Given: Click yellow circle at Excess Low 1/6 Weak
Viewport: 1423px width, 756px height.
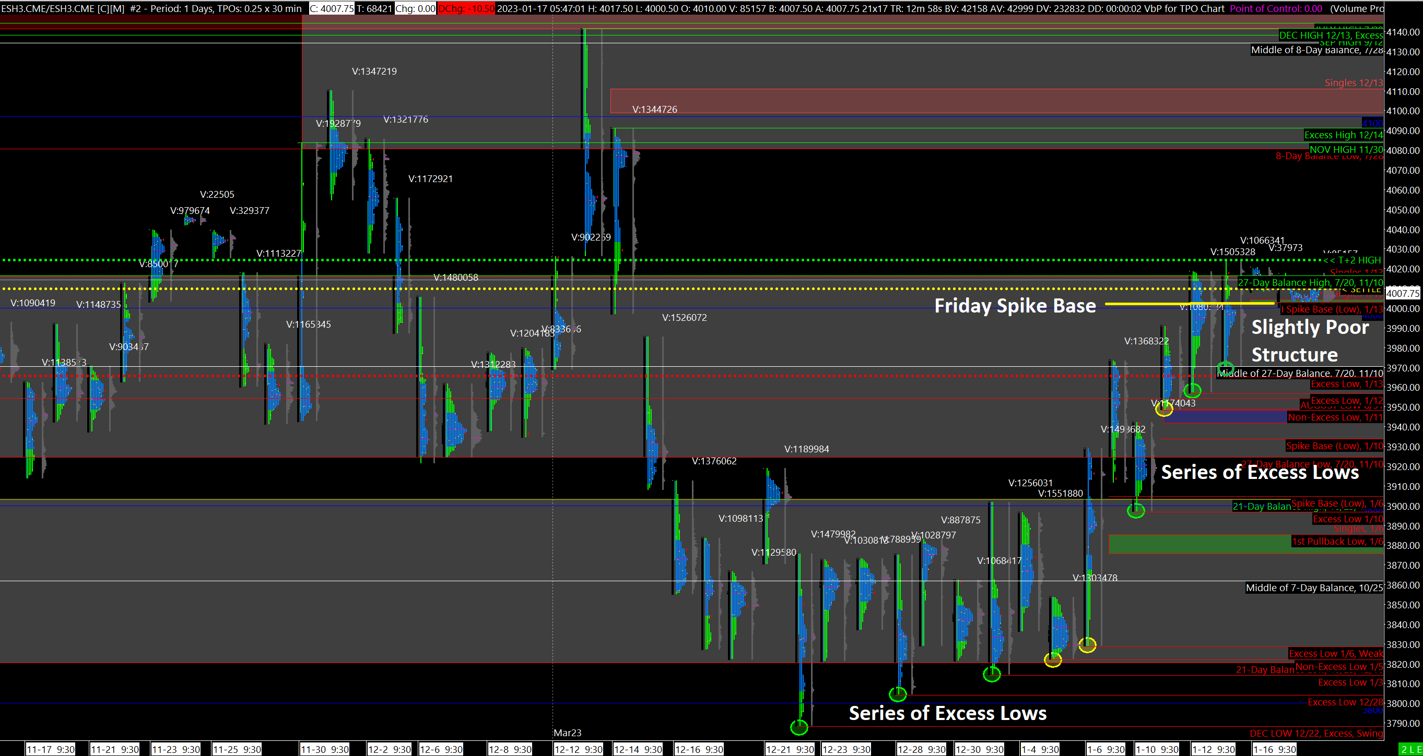Looking at the screenshot, I should pos(1087,644).
